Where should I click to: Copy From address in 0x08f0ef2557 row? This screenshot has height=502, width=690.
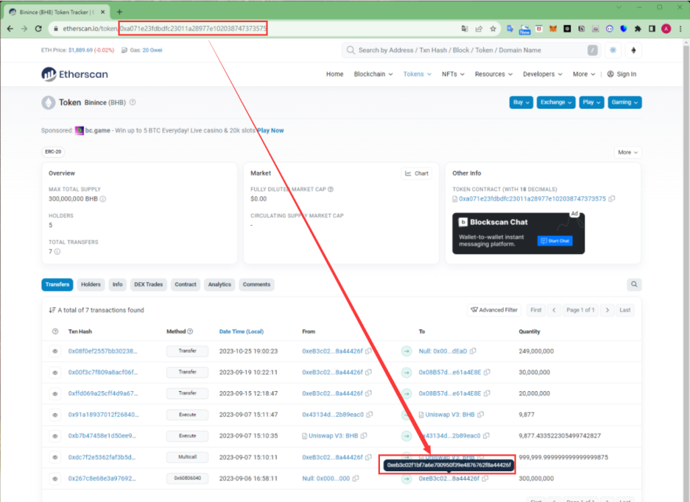pyautogui.click(x=368, y=351)
